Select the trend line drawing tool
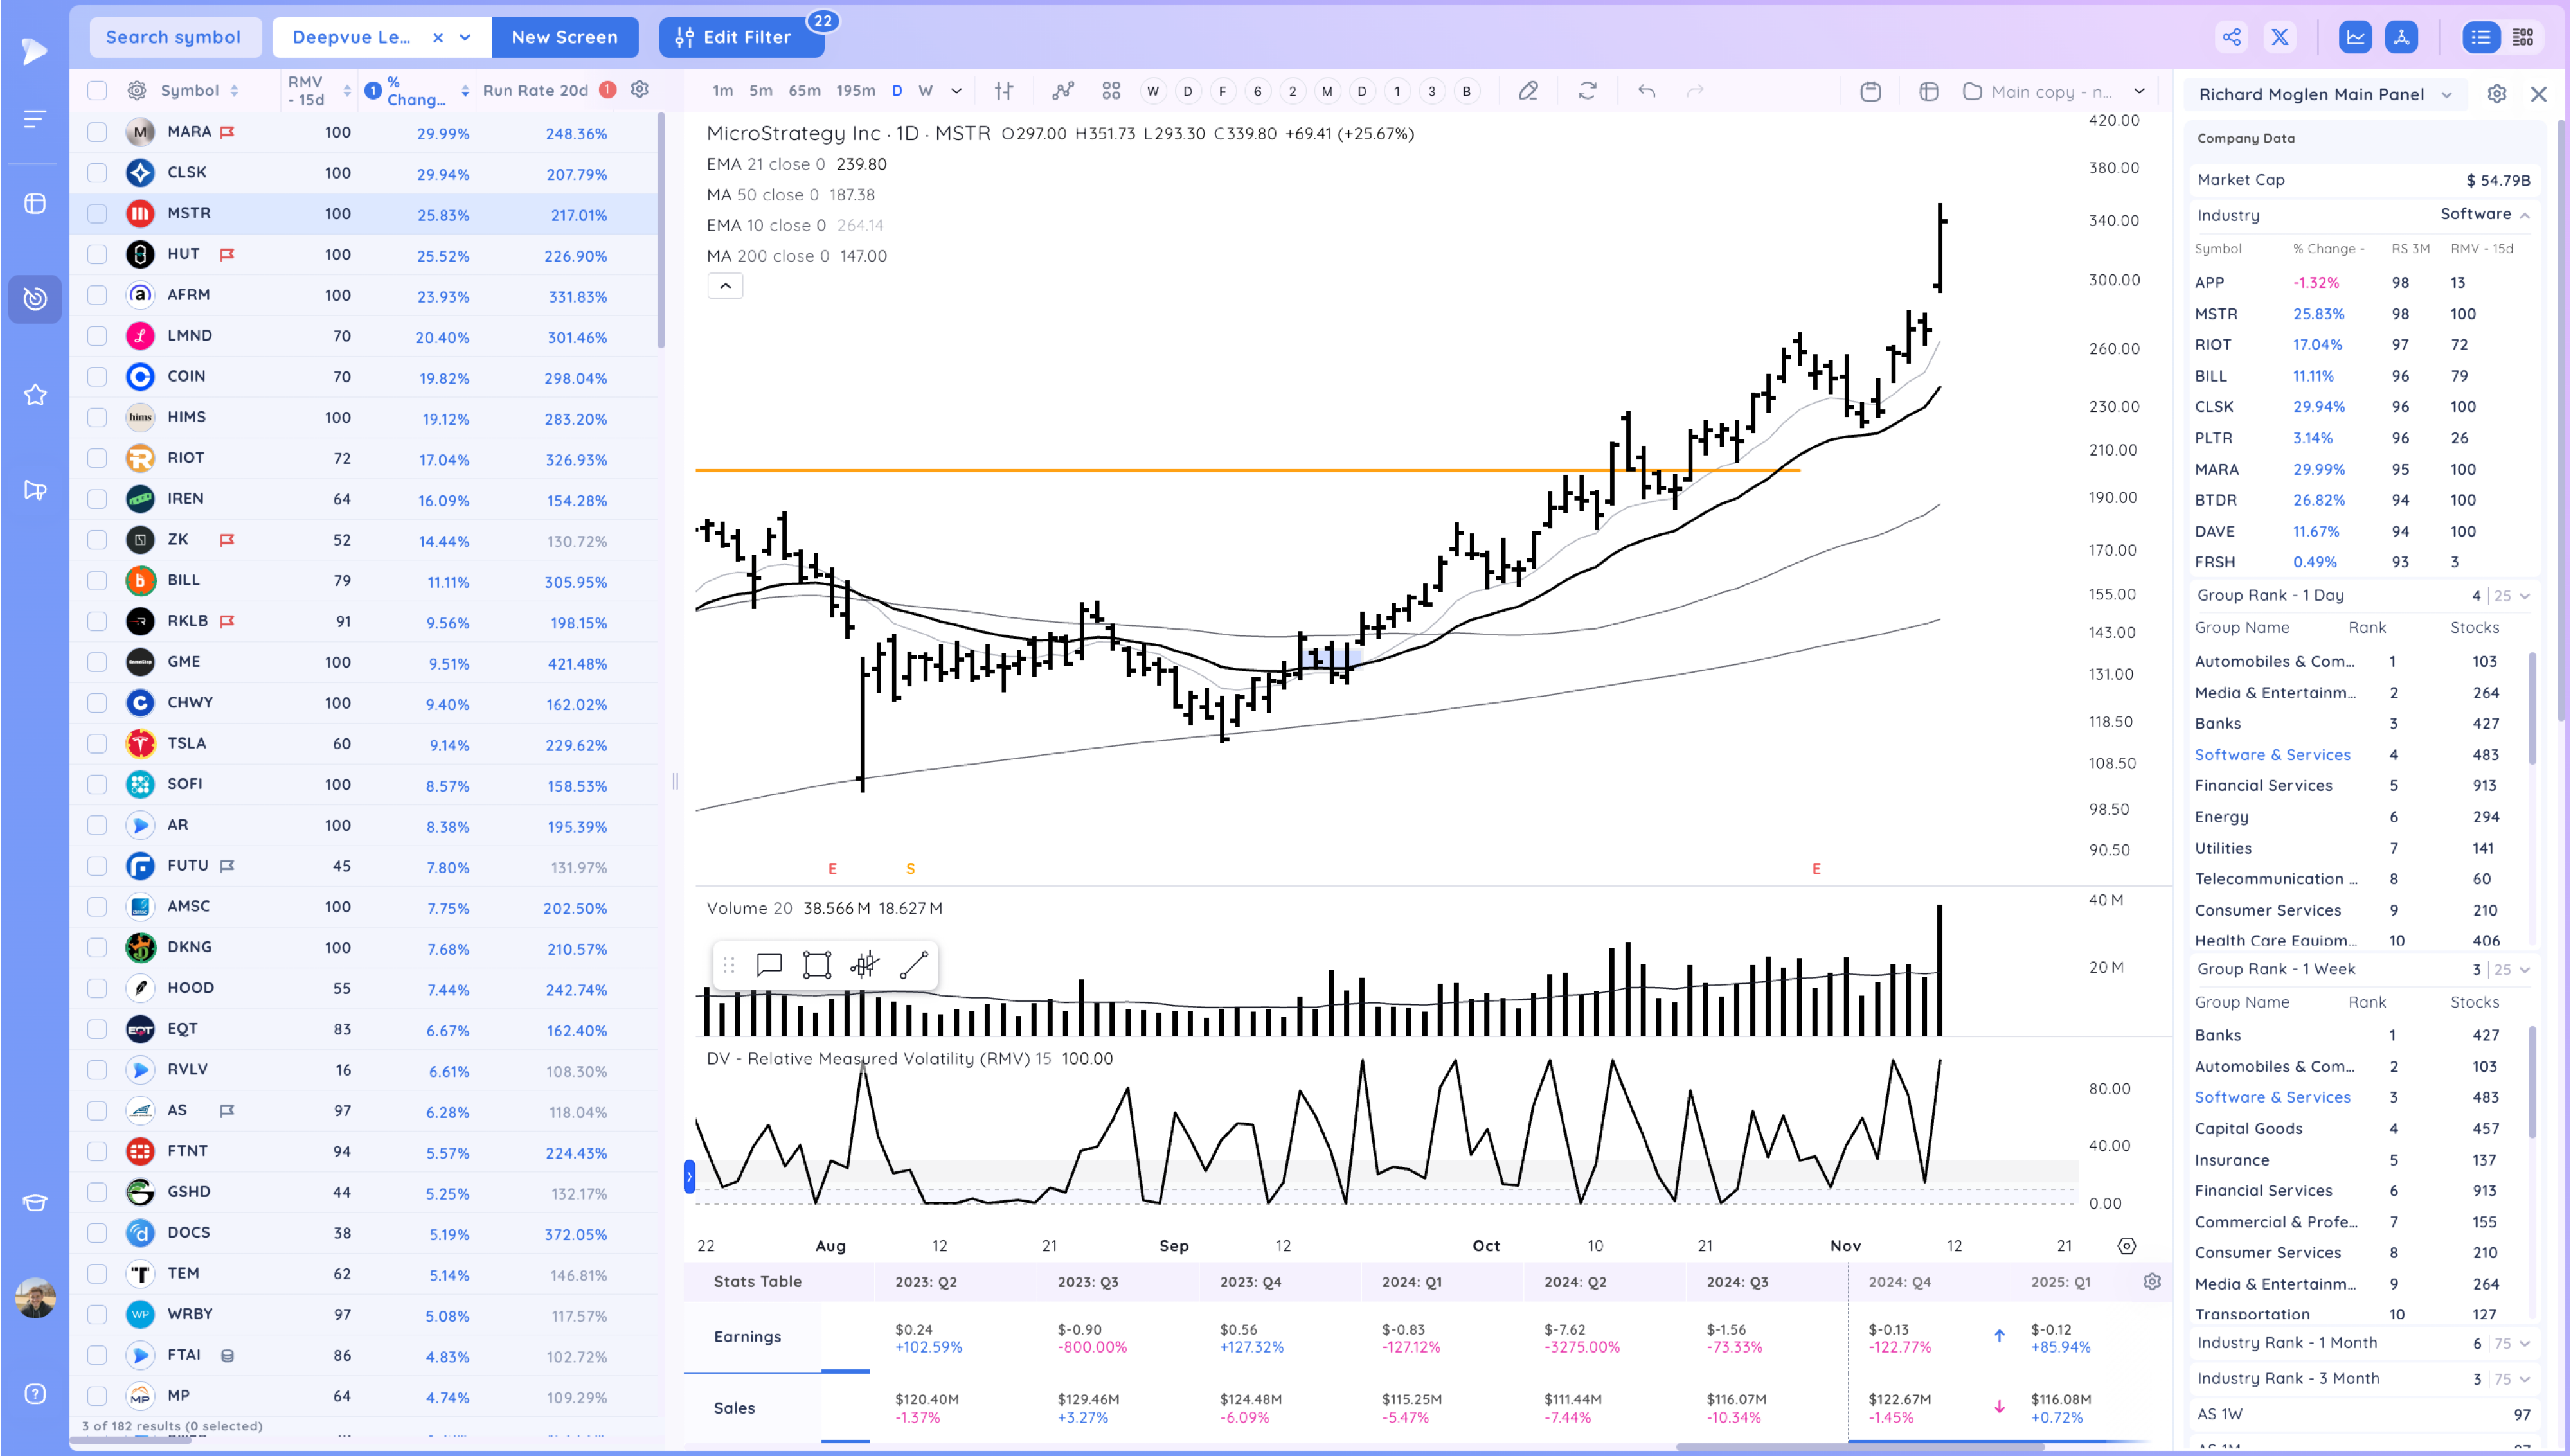 coord(913,964)
